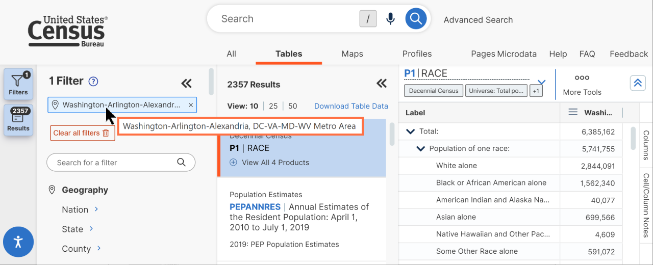This screenshot has height=265, width=653.
Task: Open the P1 RACE table dropdown arrow
Action: click(x=542, y=82)
